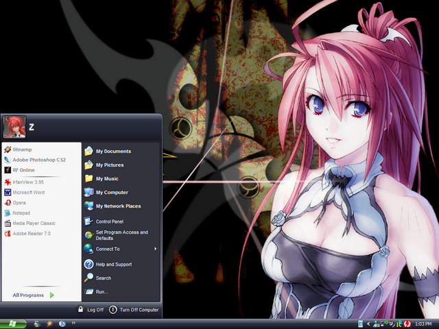This screenshot has width=439, height=329.
Task: Open Control Panel
Action: (x=104, y=221)
